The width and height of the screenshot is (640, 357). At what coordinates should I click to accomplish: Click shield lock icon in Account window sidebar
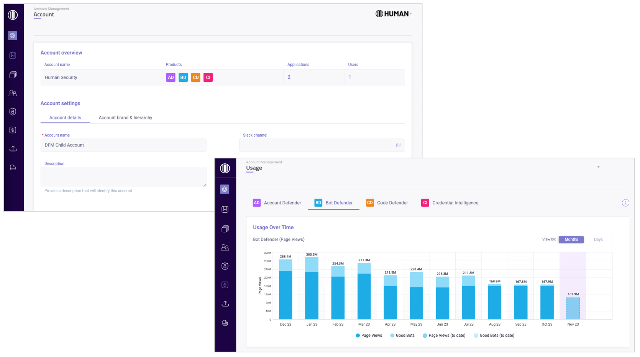tap(13, 112)
